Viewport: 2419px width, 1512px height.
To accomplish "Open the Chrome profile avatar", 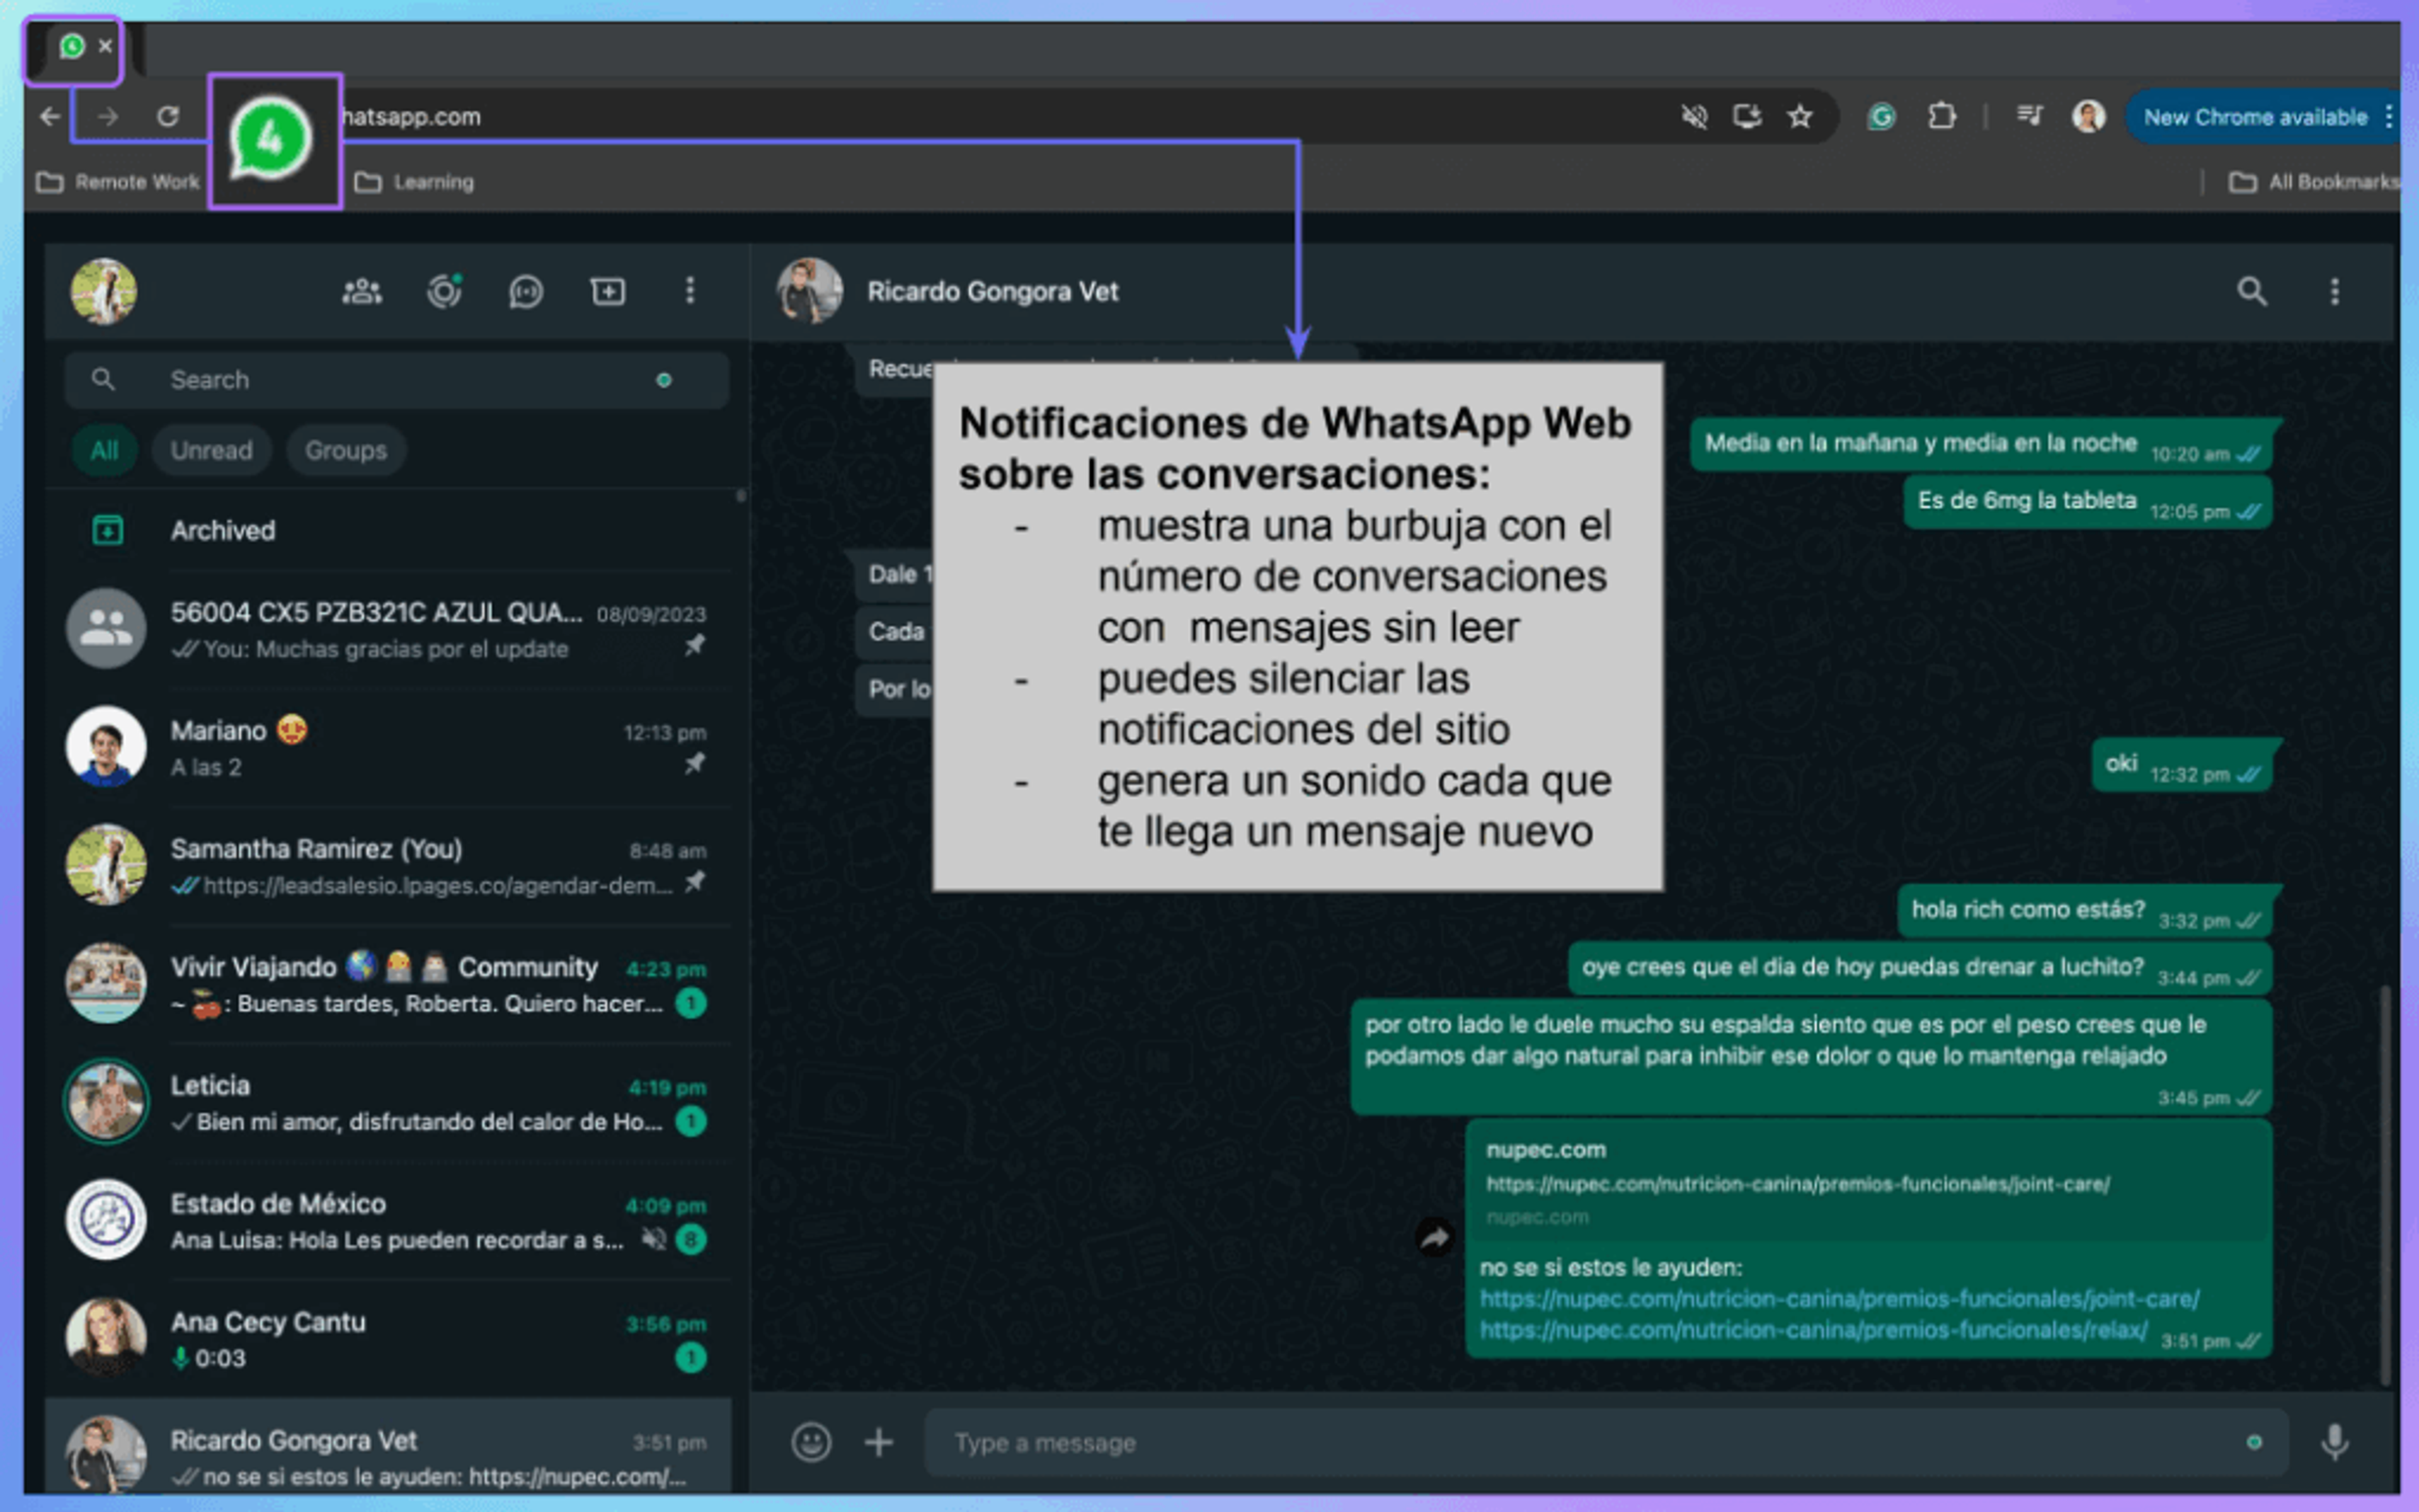I will point(2088,117).
